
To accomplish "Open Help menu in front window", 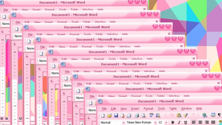I will tap(199, 109).
